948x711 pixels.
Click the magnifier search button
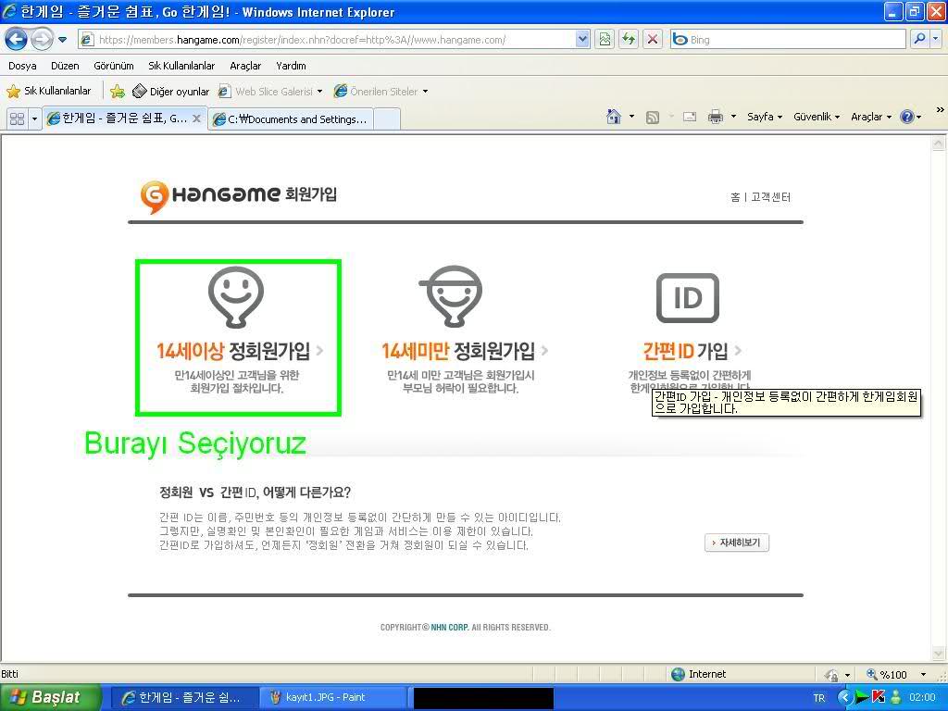pos(919,40)
